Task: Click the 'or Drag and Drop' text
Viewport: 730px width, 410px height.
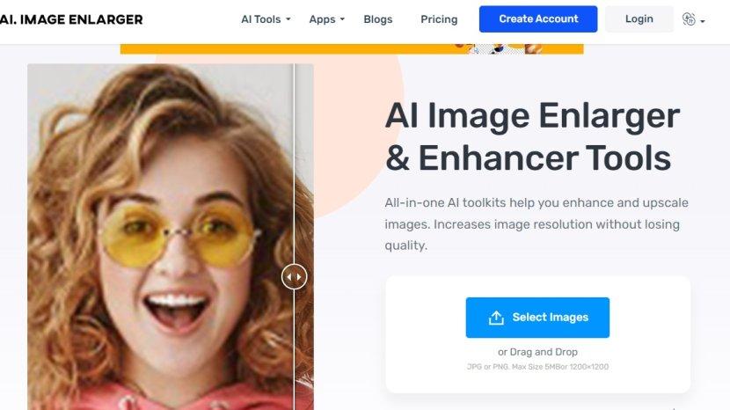Action: [x=537, y=352]
